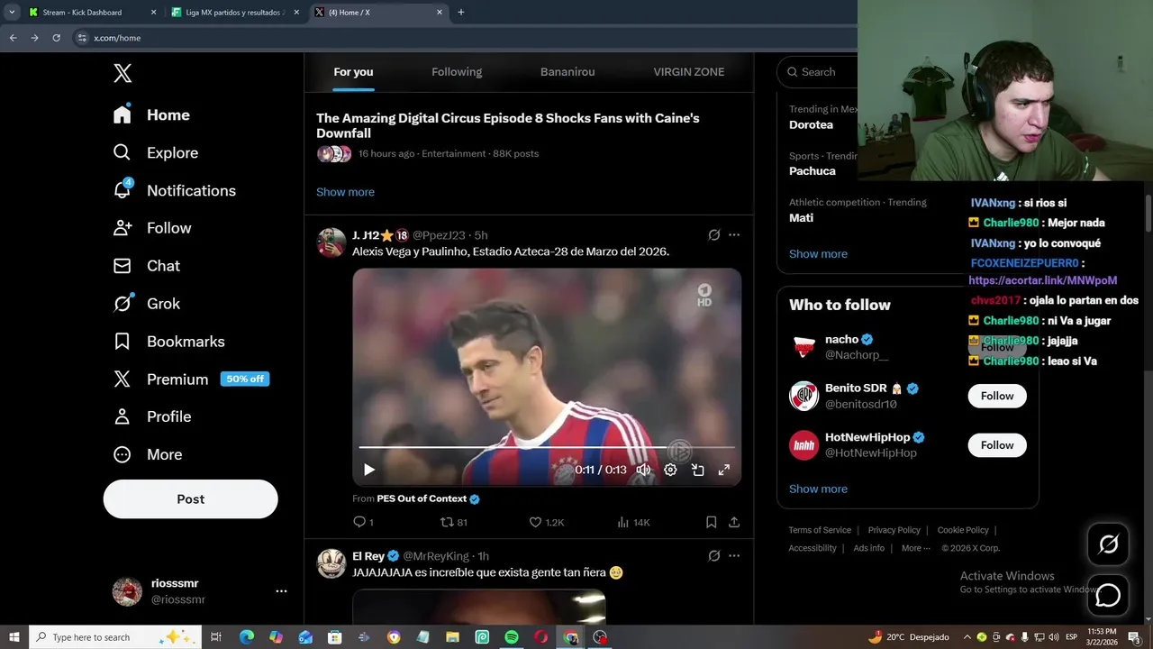Click the Grok icon on J. H12's post
Viewport: 1153px width, 649px height.
[x=714, y=235]
